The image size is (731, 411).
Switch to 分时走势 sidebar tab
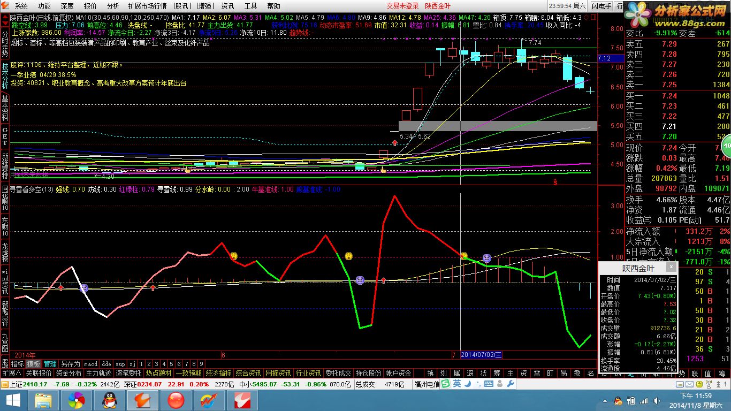point(5,42)
